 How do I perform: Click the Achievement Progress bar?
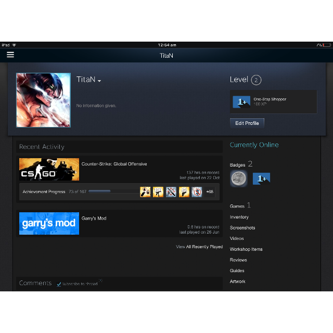114,191
